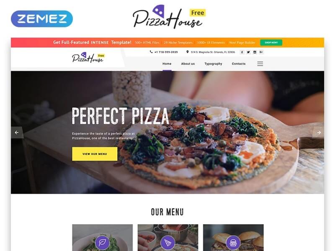335x251 pixels.
Task: Click the Instagram icon in header
Action: pos(255,52)
